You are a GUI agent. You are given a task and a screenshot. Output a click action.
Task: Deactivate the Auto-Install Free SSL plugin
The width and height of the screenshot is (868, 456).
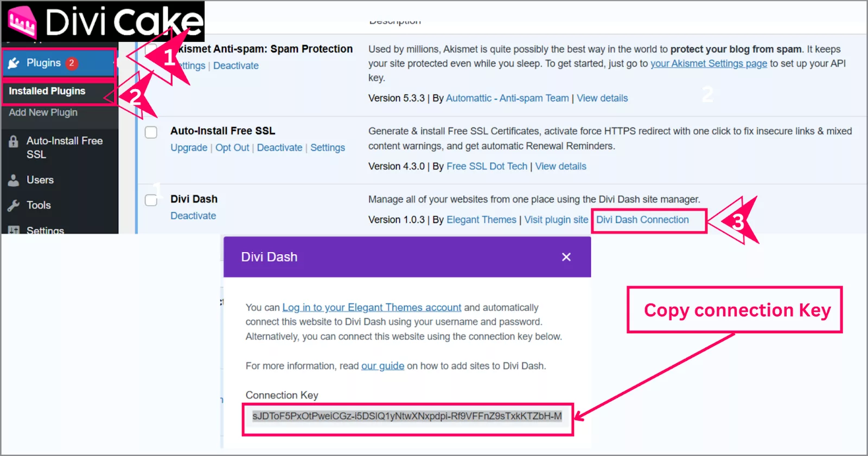coord(279,148)
